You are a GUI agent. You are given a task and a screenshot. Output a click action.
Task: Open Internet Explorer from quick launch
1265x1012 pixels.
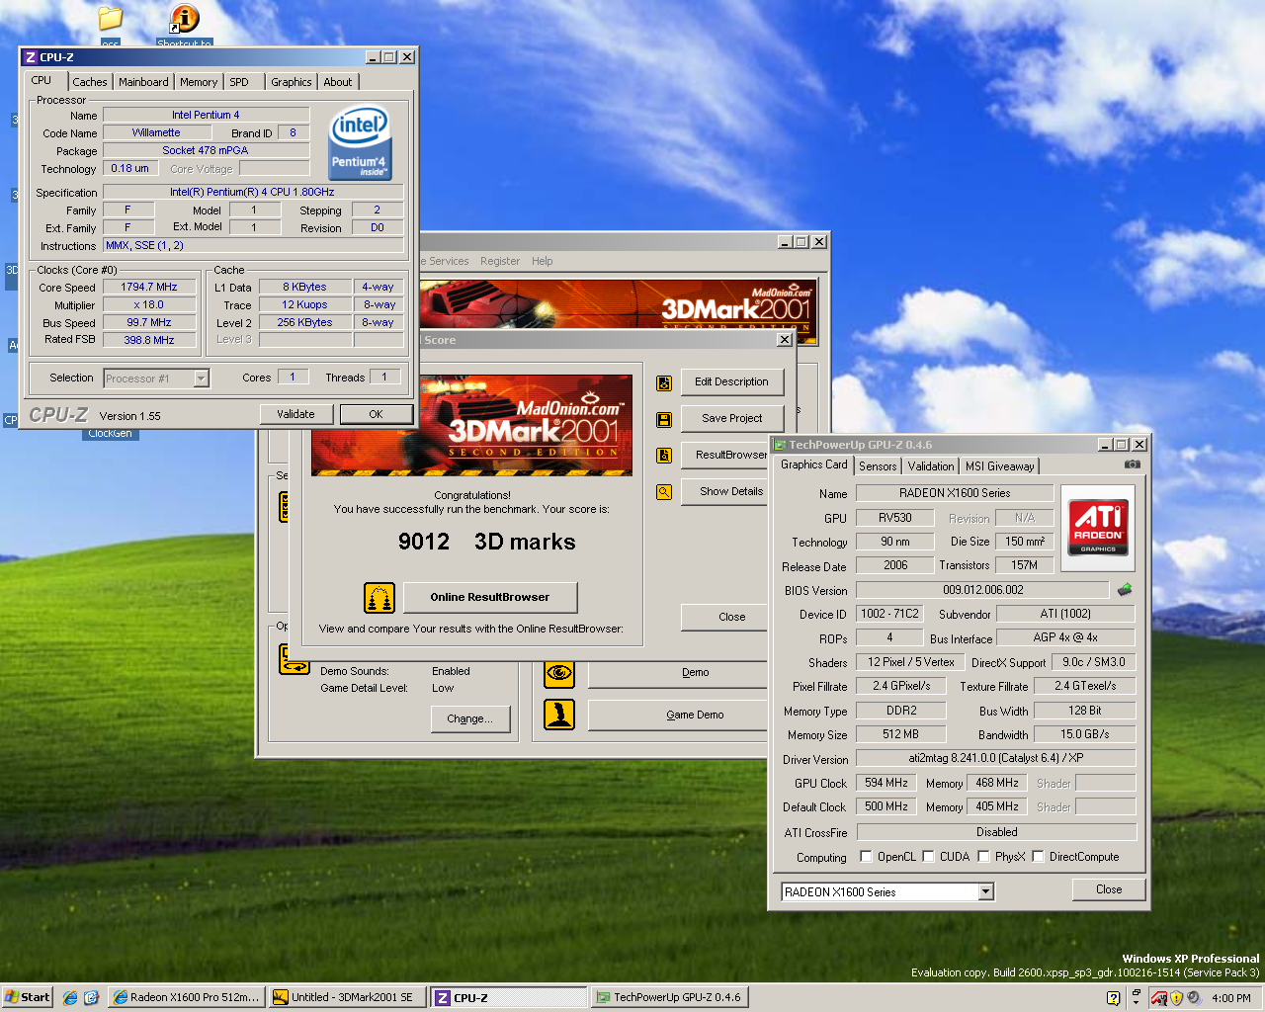(x=70, y=998)
